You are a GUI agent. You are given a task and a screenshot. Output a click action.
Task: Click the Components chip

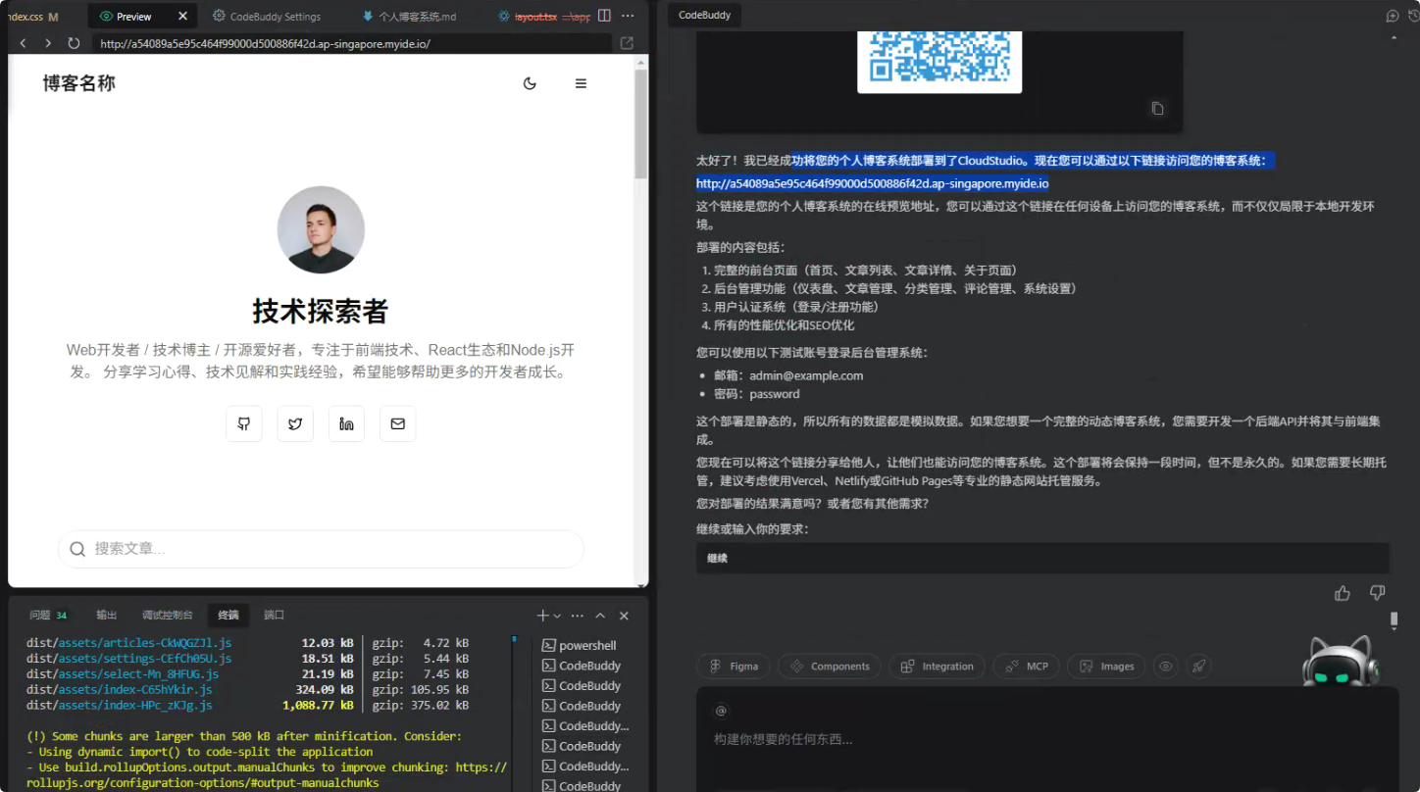click(x=830, y=667)
